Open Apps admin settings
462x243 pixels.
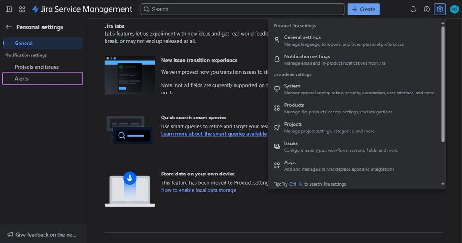[x=355, y=166]
